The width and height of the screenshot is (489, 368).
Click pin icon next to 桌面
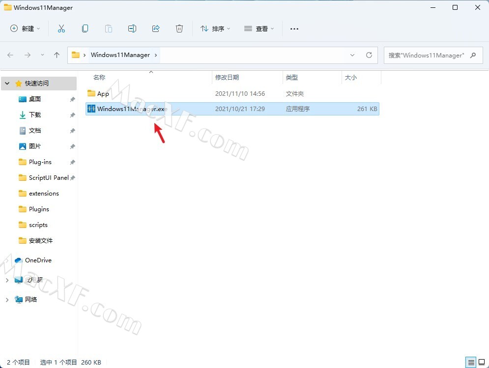click(72, 99)
